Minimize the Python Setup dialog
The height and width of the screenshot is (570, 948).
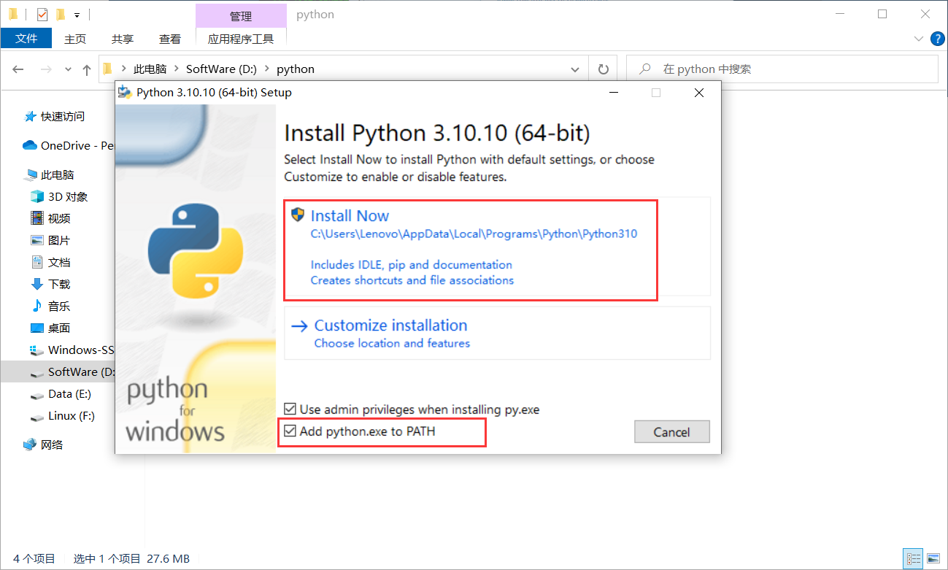pos(614,93)
